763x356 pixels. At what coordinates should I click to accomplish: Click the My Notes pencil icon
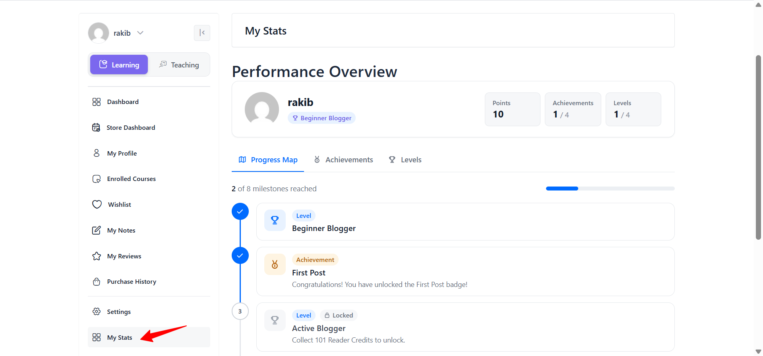point(97,230)
